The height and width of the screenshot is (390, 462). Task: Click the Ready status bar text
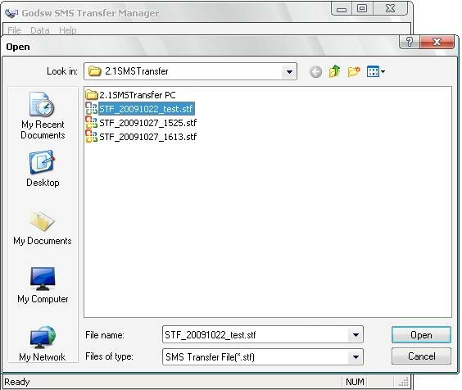[17, 382]
